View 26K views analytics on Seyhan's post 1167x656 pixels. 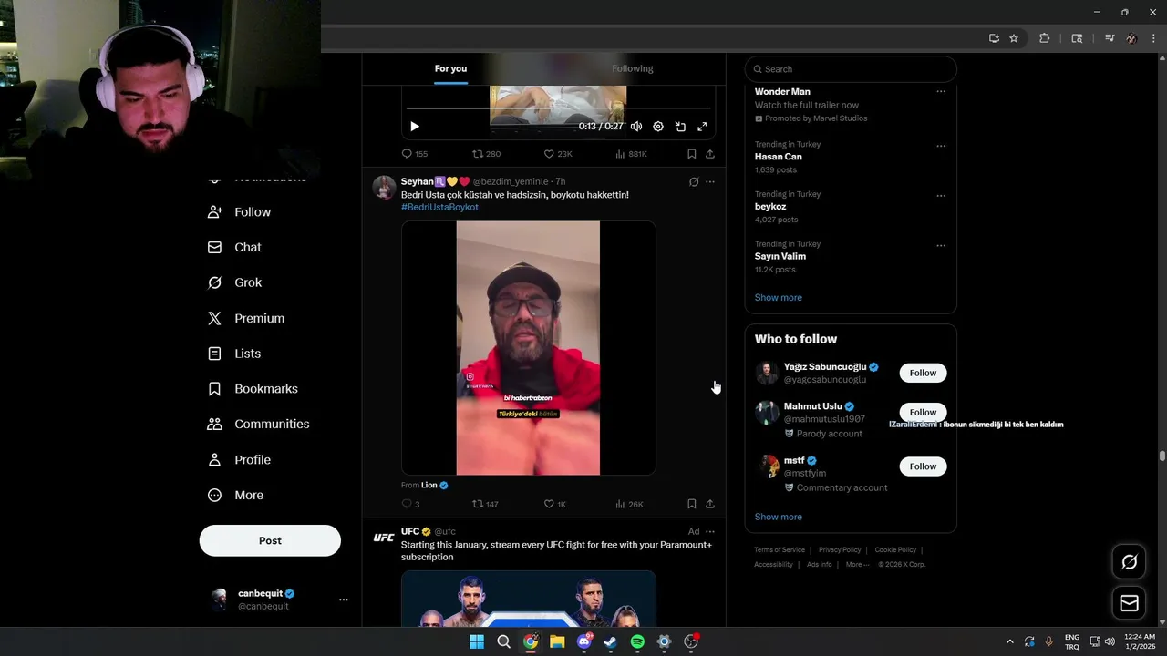pyautogui.click(x=630, y=504)
